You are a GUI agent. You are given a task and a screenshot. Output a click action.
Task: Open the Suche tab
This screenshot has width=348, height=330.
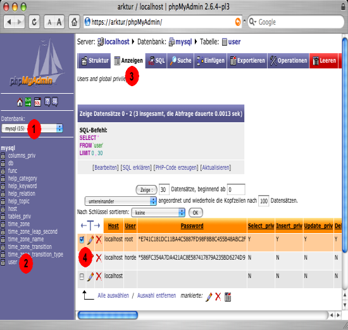[x=180, y=60]
